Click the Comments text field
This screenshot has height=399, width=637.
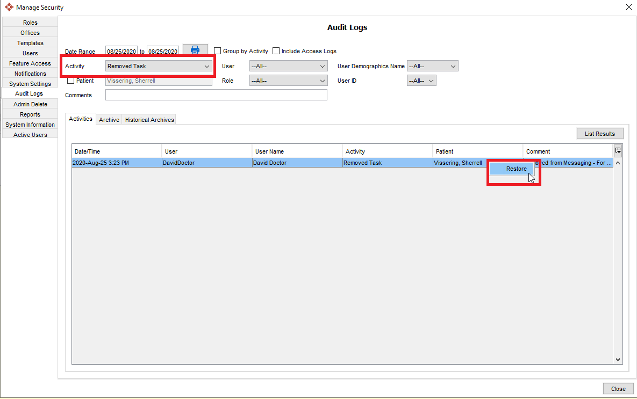coord(216,95)
